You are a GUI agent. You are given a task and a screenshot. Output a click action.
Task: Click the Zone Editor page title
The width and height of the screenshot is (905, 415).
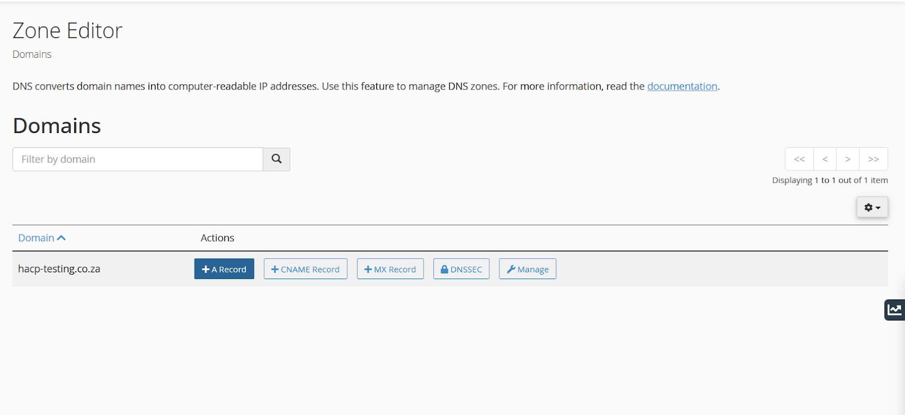(67, 31)
